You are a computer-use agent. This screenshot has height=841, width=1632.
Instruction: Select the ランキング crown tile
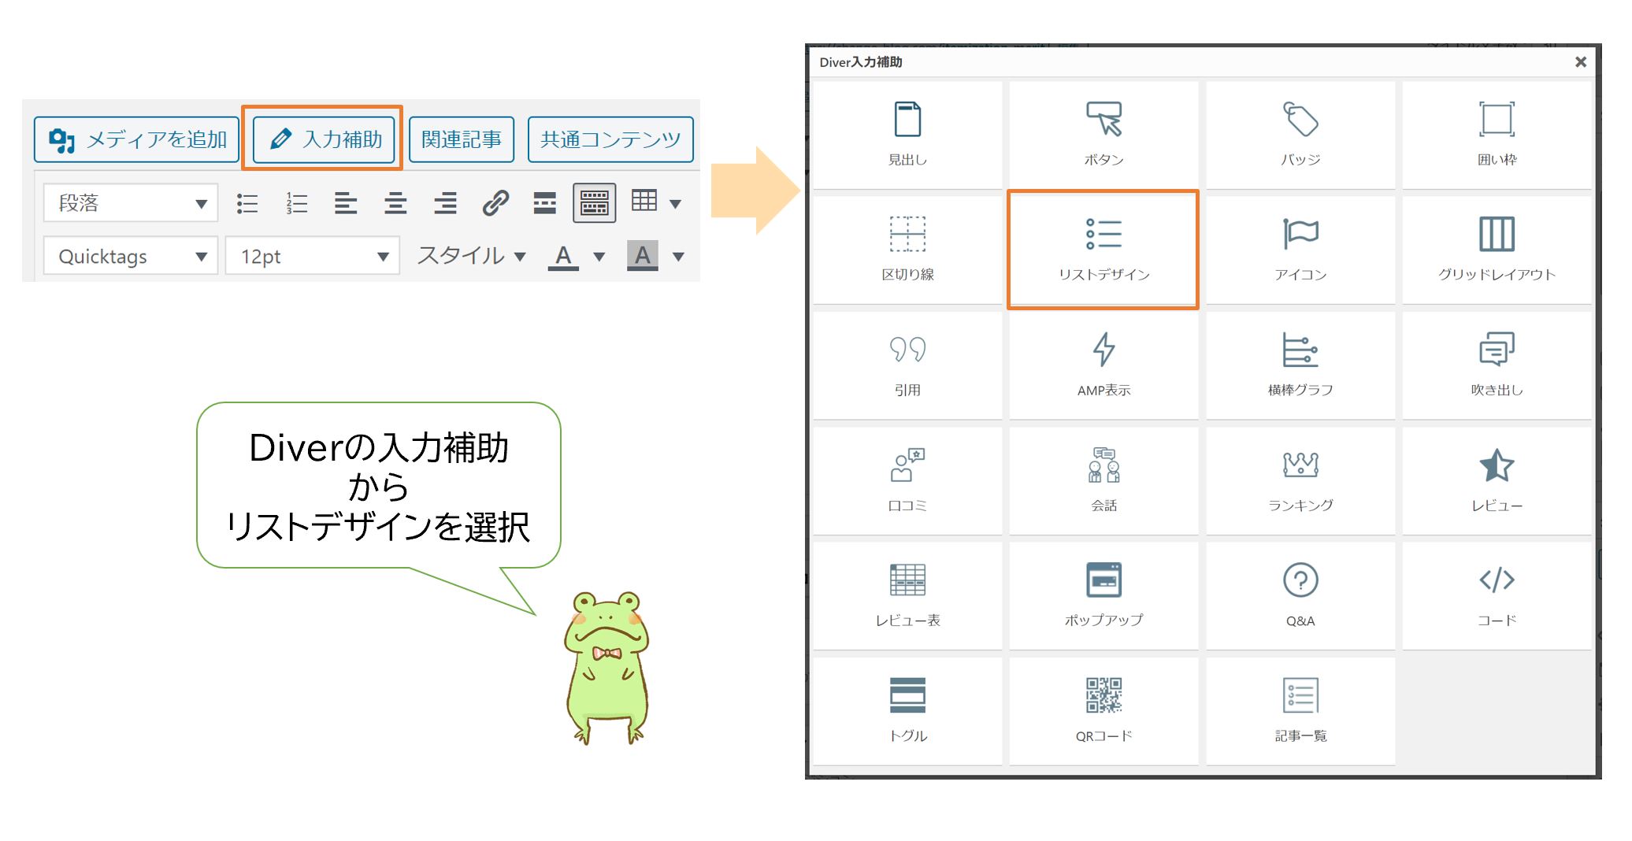click(x=1300, y=480)
